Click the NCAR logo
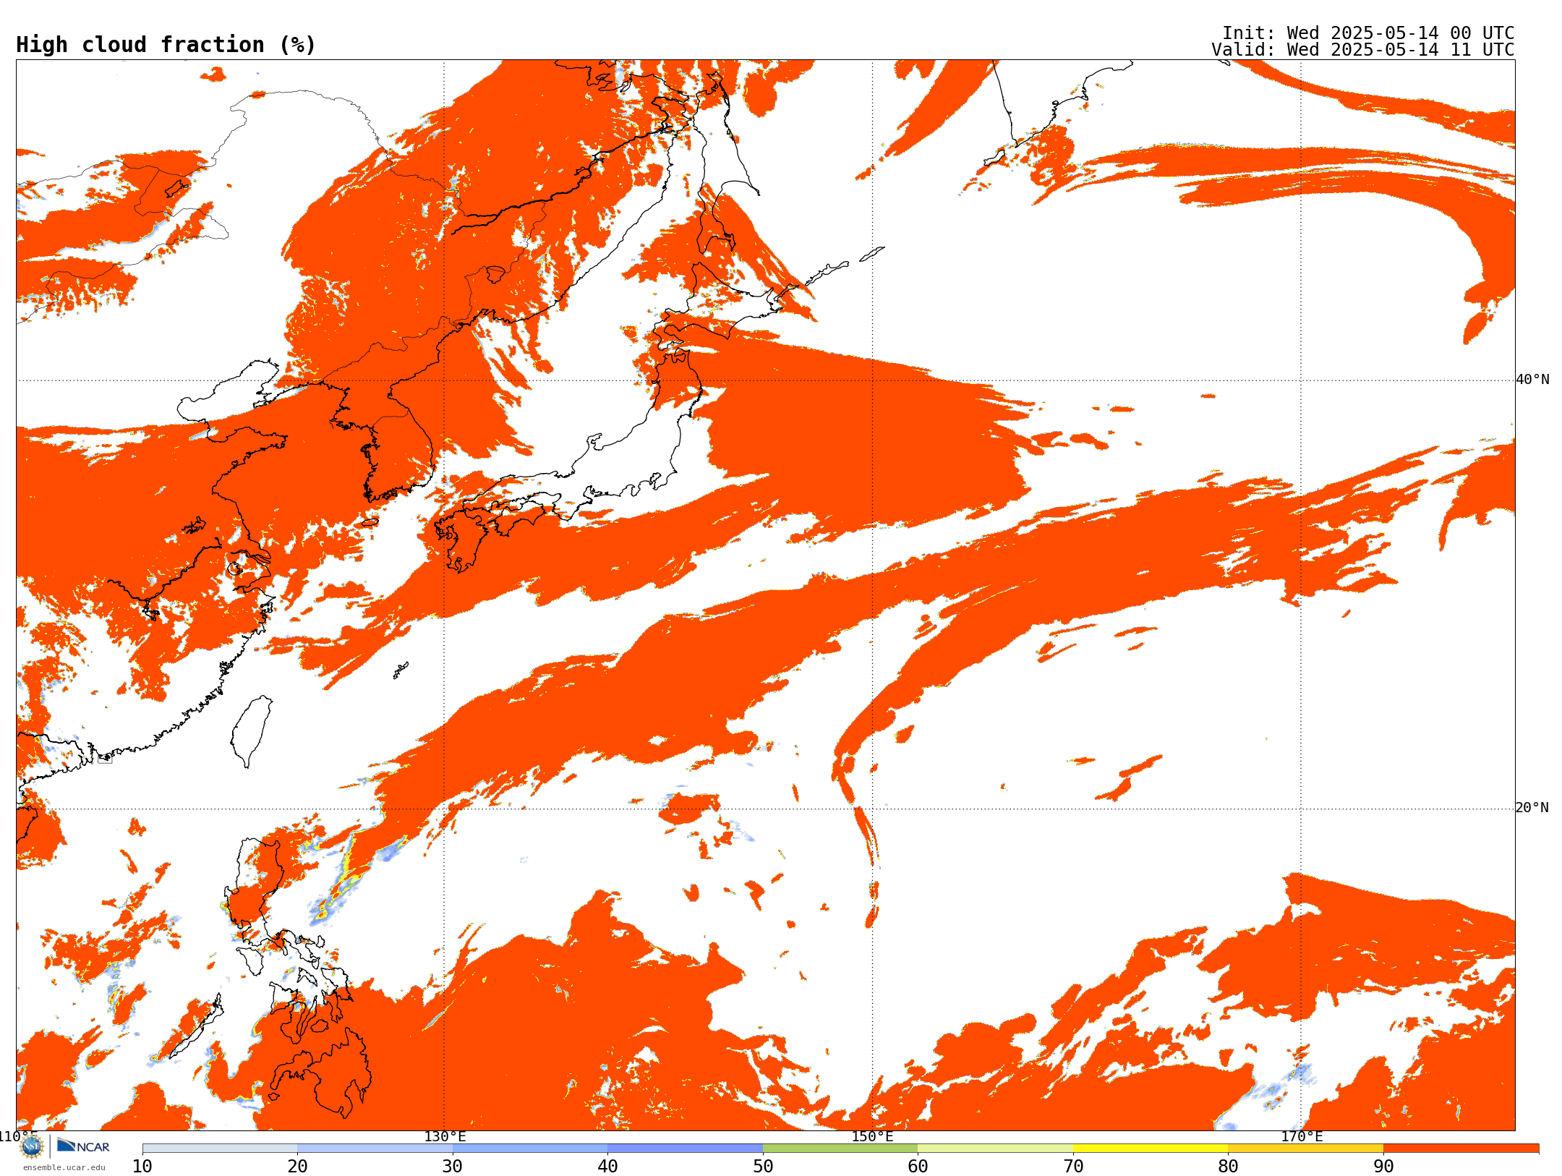The height and width of the screenshot is (1176, 1562). click(x=83, y=1146)
